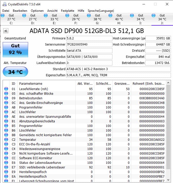Click the Standard field ATA8-ACS

click(118, 69)
